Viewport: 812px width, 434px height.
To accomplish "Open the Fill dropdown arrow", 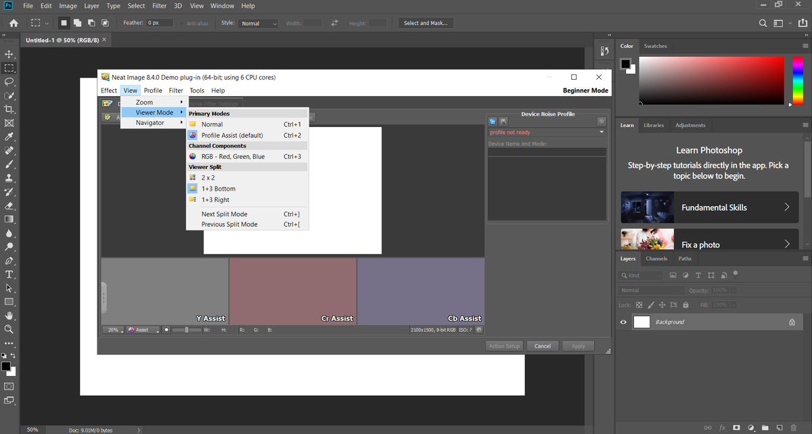I will coord(734,305).
